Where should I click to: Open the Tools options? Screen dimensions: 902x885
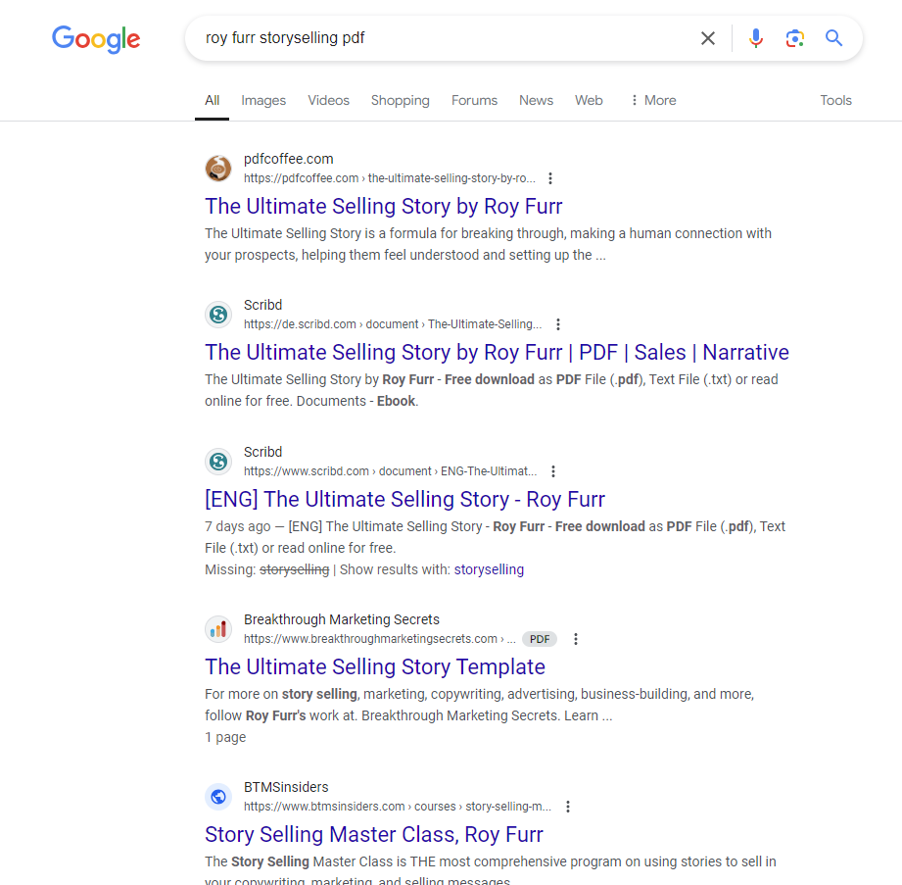pyautogui.click(x=835, y=100)
